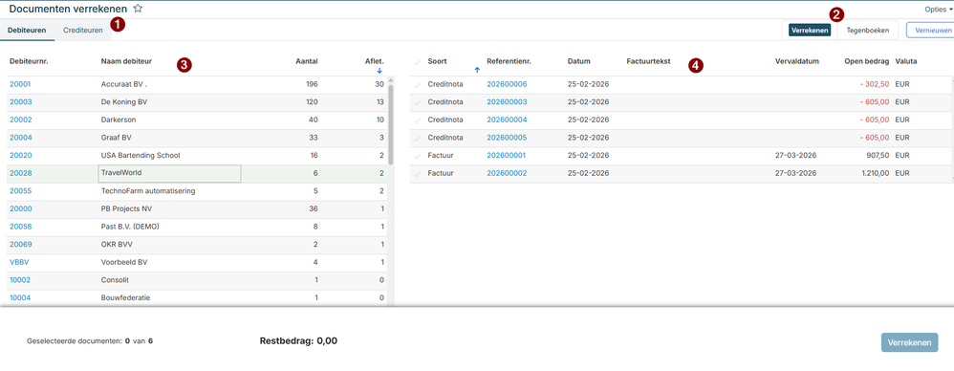Open debtor number 20004 link
The height and width of the screenshot is (371, 954).
point(21,138)
